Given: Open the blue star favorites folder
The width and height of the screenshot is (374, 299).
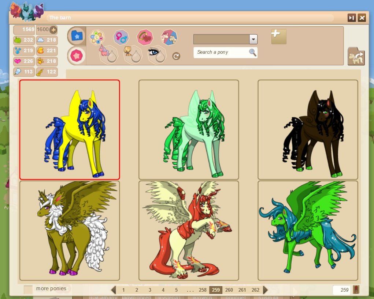Looking at the screenshot, I should pyautogui.click(x=77, y=36).
